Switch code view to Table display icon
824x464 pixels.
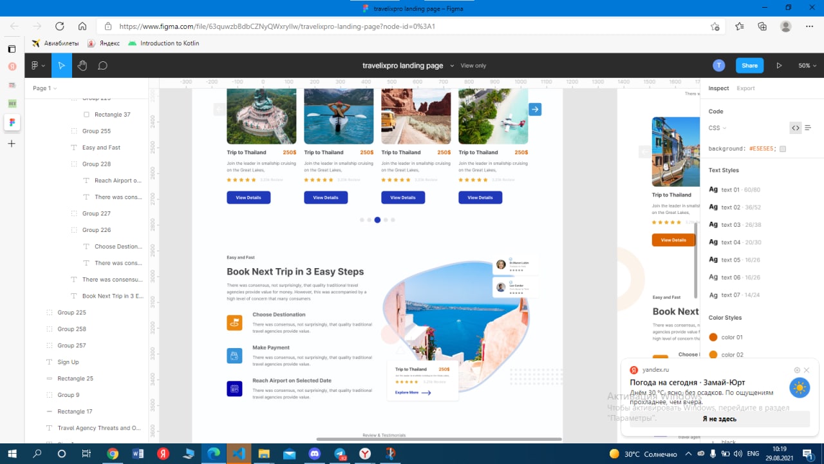808,128
